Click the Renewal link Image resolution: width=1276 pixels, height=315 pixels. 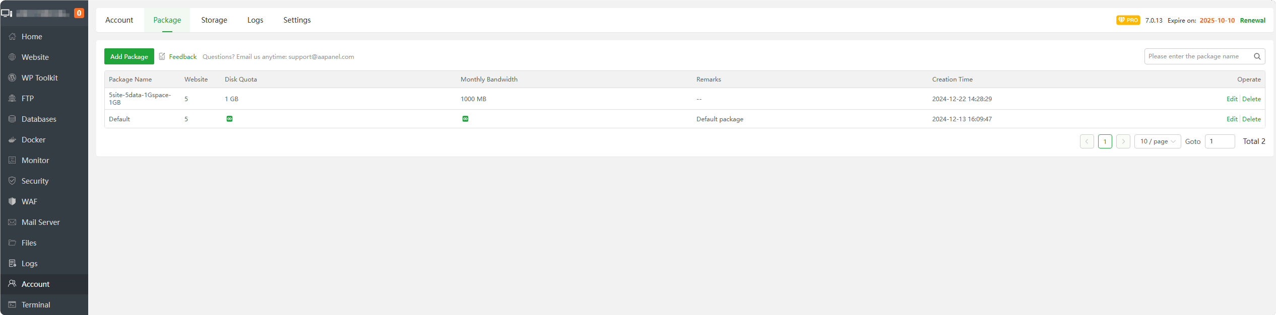1252,21
